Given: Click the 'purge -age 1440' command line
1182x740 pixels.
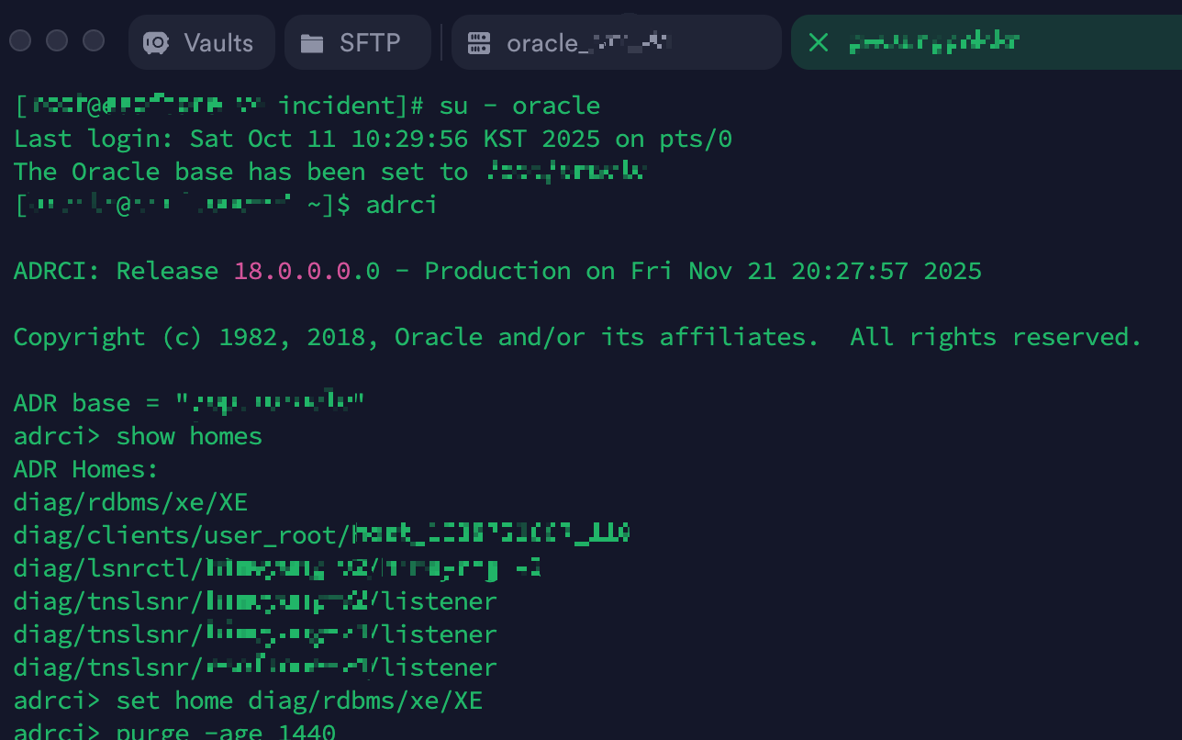Looking at the screenshot, I should click(x=174, y=732).
